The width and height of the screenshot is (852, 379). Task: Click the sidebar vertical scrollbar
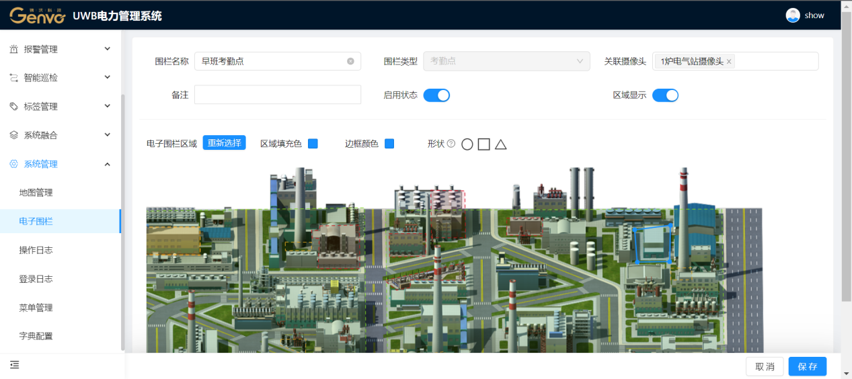[122, 222]
